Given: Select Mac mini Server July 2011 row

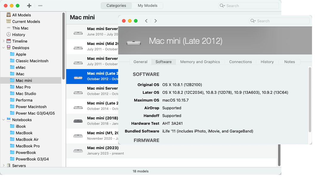Looking at the screenshot, I should [92, 62].
